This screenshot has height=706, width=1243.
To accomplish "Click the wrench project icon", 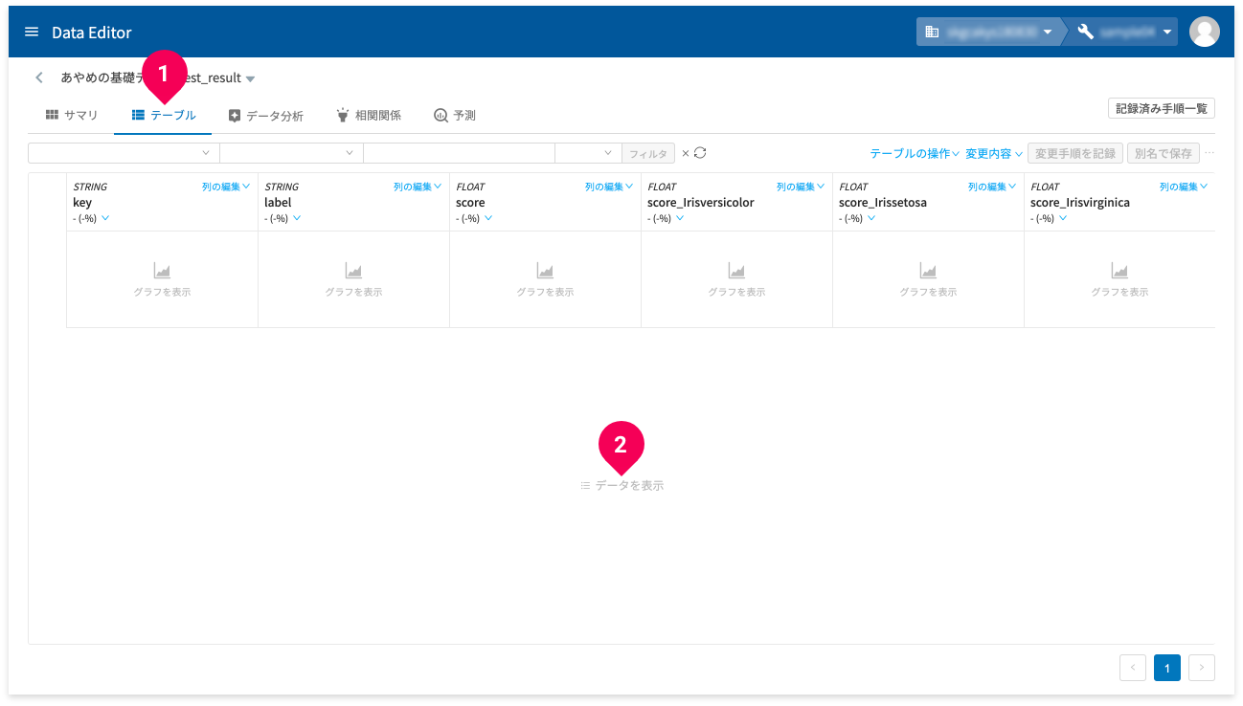I will 1085,32.
